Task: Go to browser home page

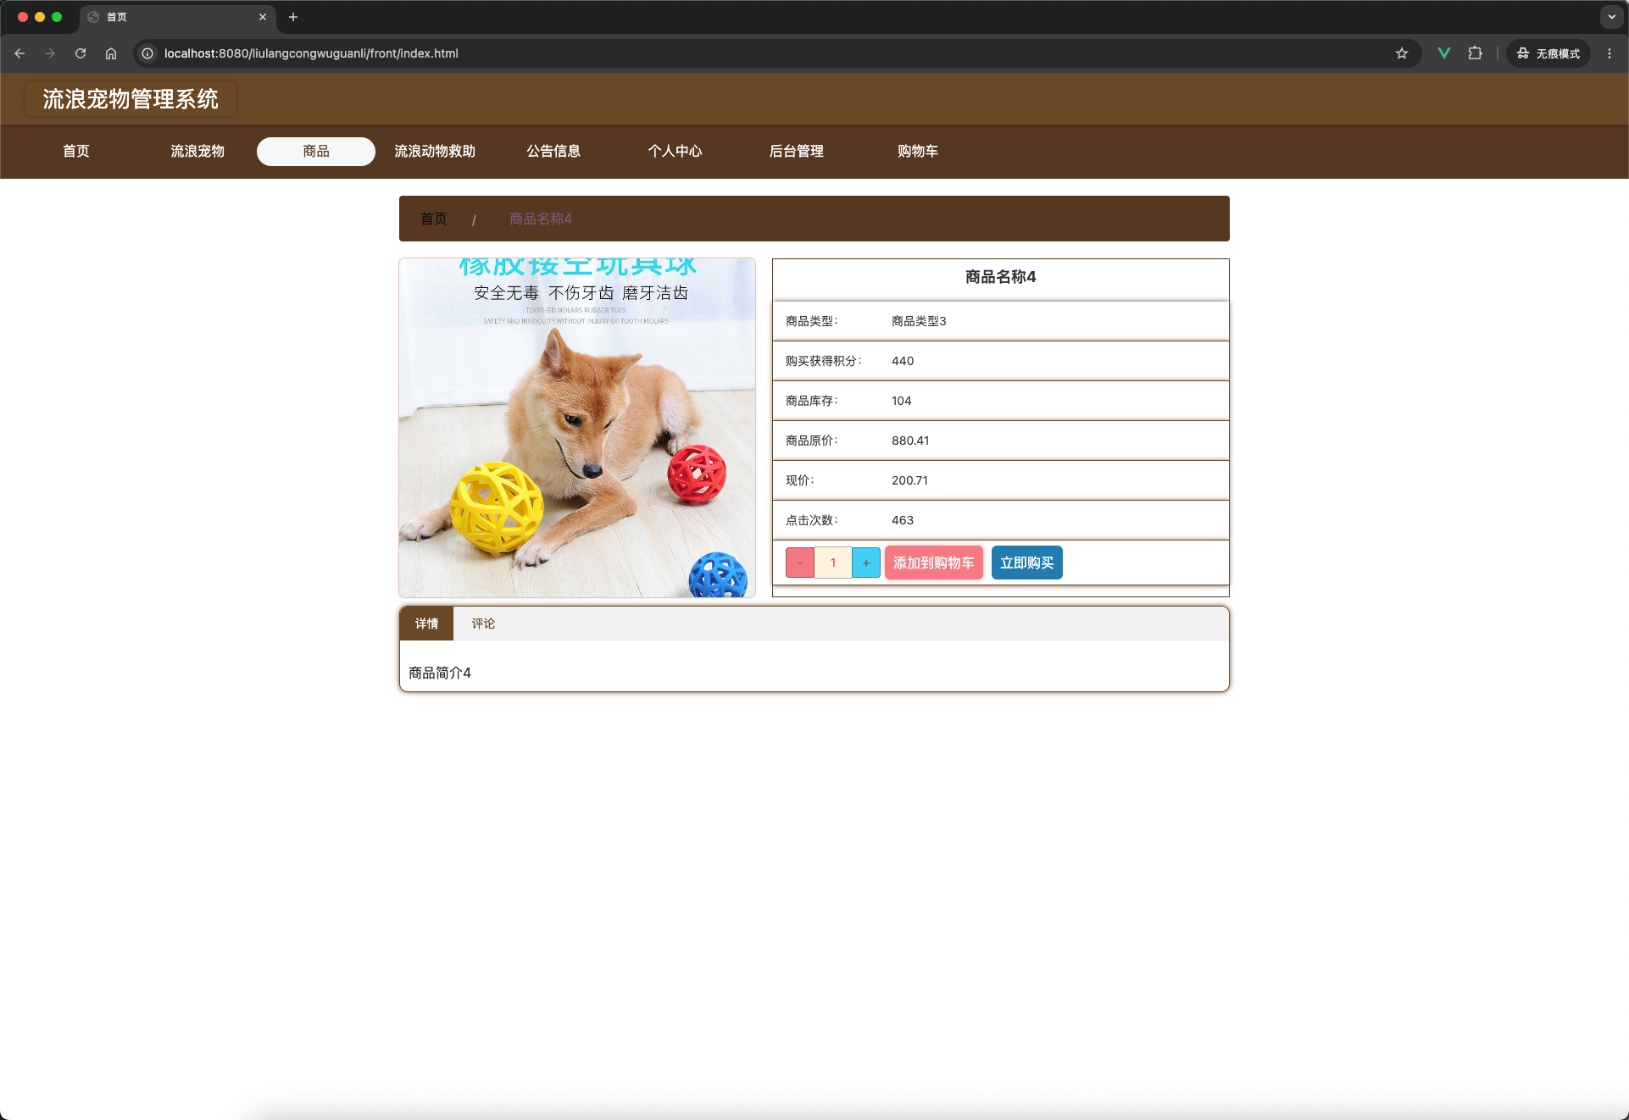Action: point(111,53)
